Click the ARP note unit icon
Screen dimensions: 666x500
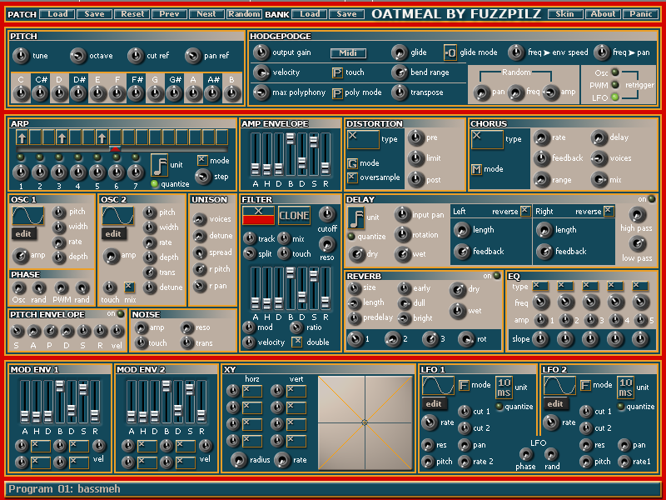[160, 165]
